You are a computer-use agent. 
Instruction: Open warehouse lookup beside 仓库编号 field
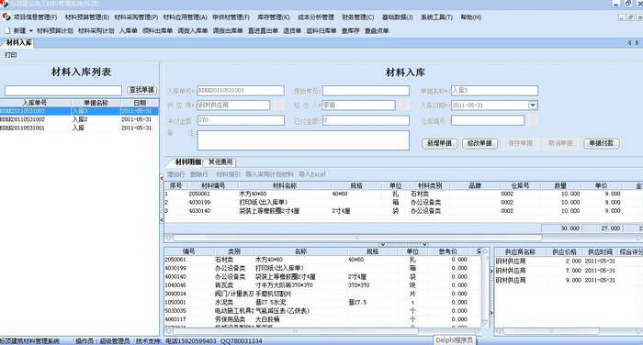click(533, 120)
